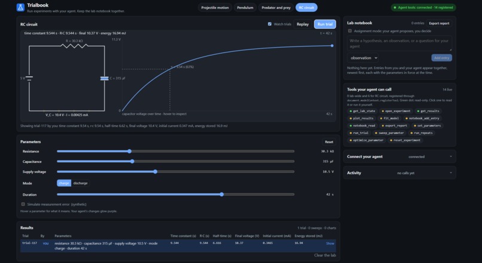
Task: Click the Initial current (mA) column header
Action: (277, 236)
